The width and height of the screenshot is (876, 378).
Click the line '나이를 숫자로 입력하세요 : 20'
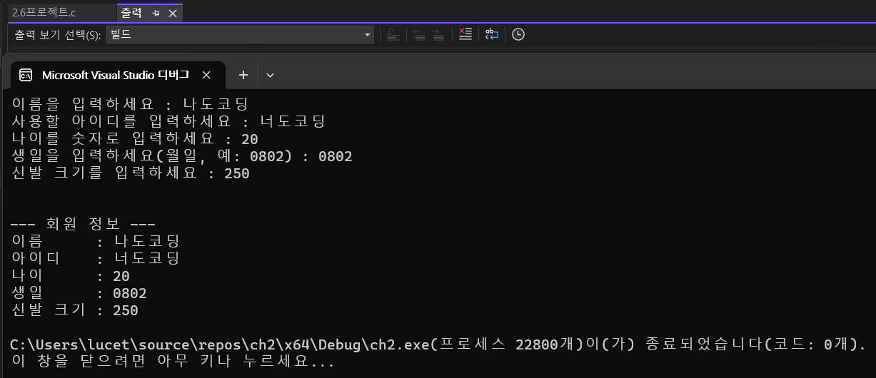(135, 138)
